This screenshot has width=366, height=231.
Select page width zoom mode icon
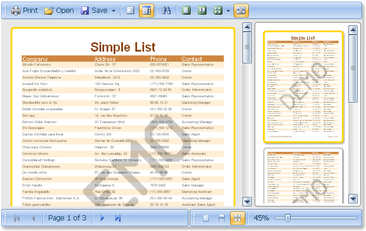click(x=221, y=218)
